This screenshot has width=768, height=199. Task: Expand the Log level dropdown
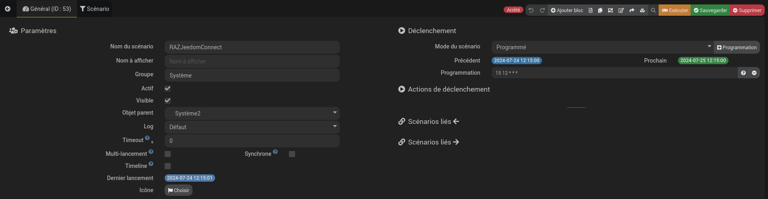(252, 127)
